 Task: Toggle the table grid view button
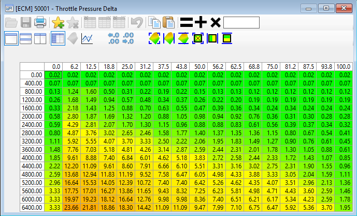coord(58,38)
